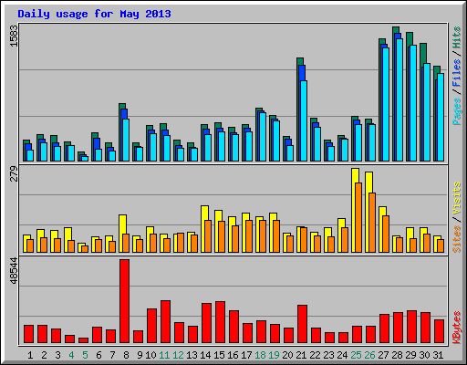Click day 31 on the x-axis

click(438, 355)
